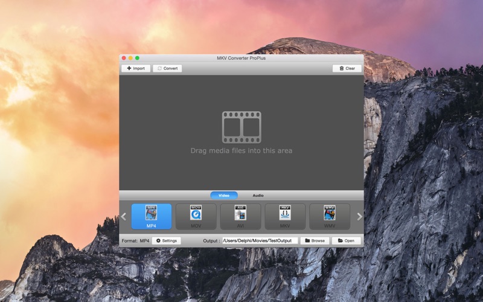
Task: Choose the AVI output format
Action: pyautogui.click(x=240, y=217)
